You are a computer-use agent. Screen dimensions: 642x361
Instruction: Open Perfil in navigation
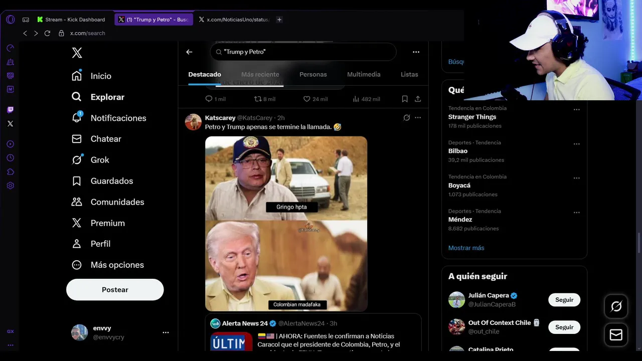[x=91, y=244]
